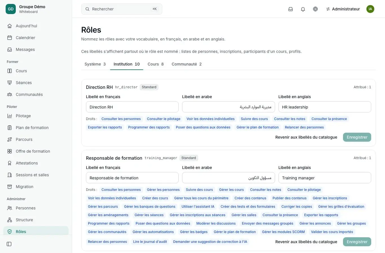Switch to the Communauté tab
385x253 pixels.
click(x=187, y=64)
